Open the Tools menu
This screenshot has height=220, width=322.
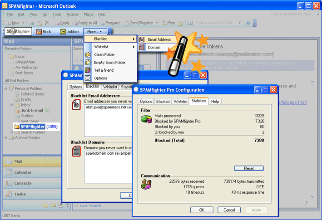pos(57,15)
